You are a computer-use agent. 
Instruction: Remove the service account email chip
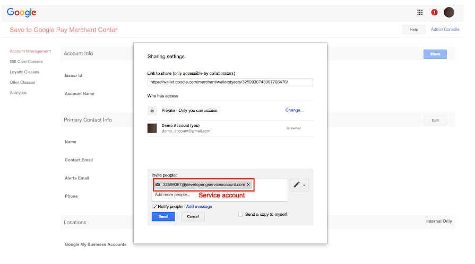248,184
